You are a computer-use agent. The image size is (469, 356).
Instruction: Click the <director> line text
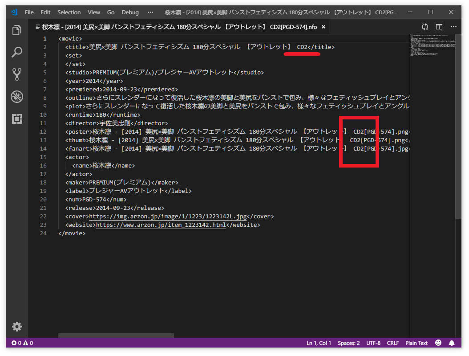[x=117, y=123]
